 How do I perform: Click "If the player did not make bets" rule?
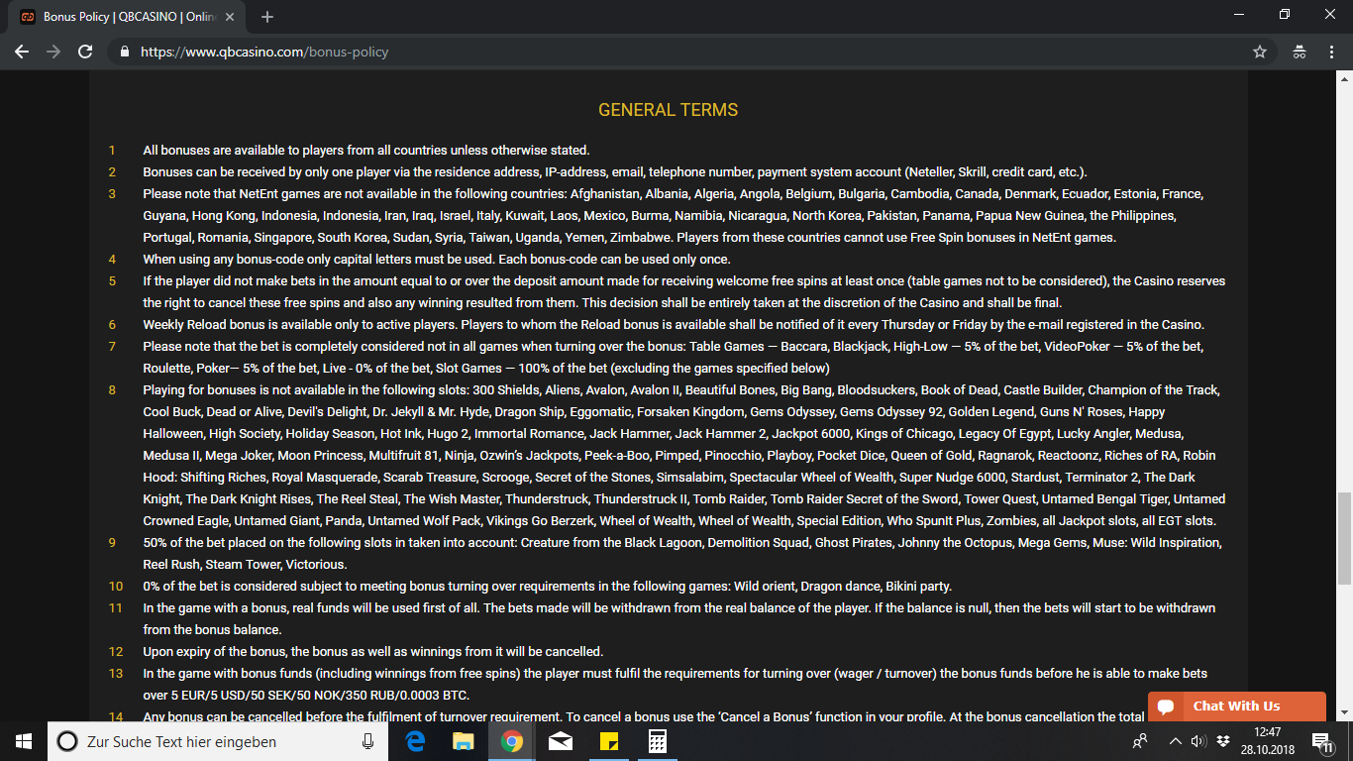pyautogui.click(x=684, y=292)
